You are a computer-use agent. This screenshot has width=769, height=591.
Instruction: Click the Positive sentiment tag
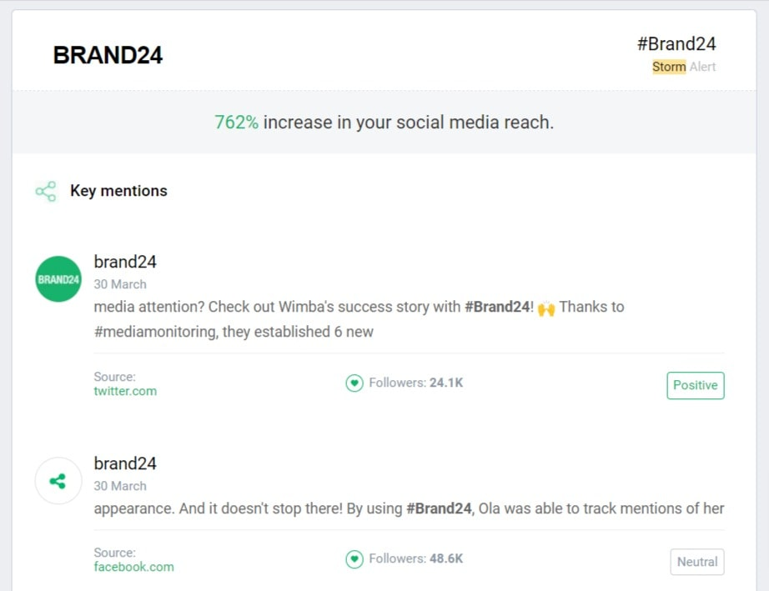[x=696, y=385]
